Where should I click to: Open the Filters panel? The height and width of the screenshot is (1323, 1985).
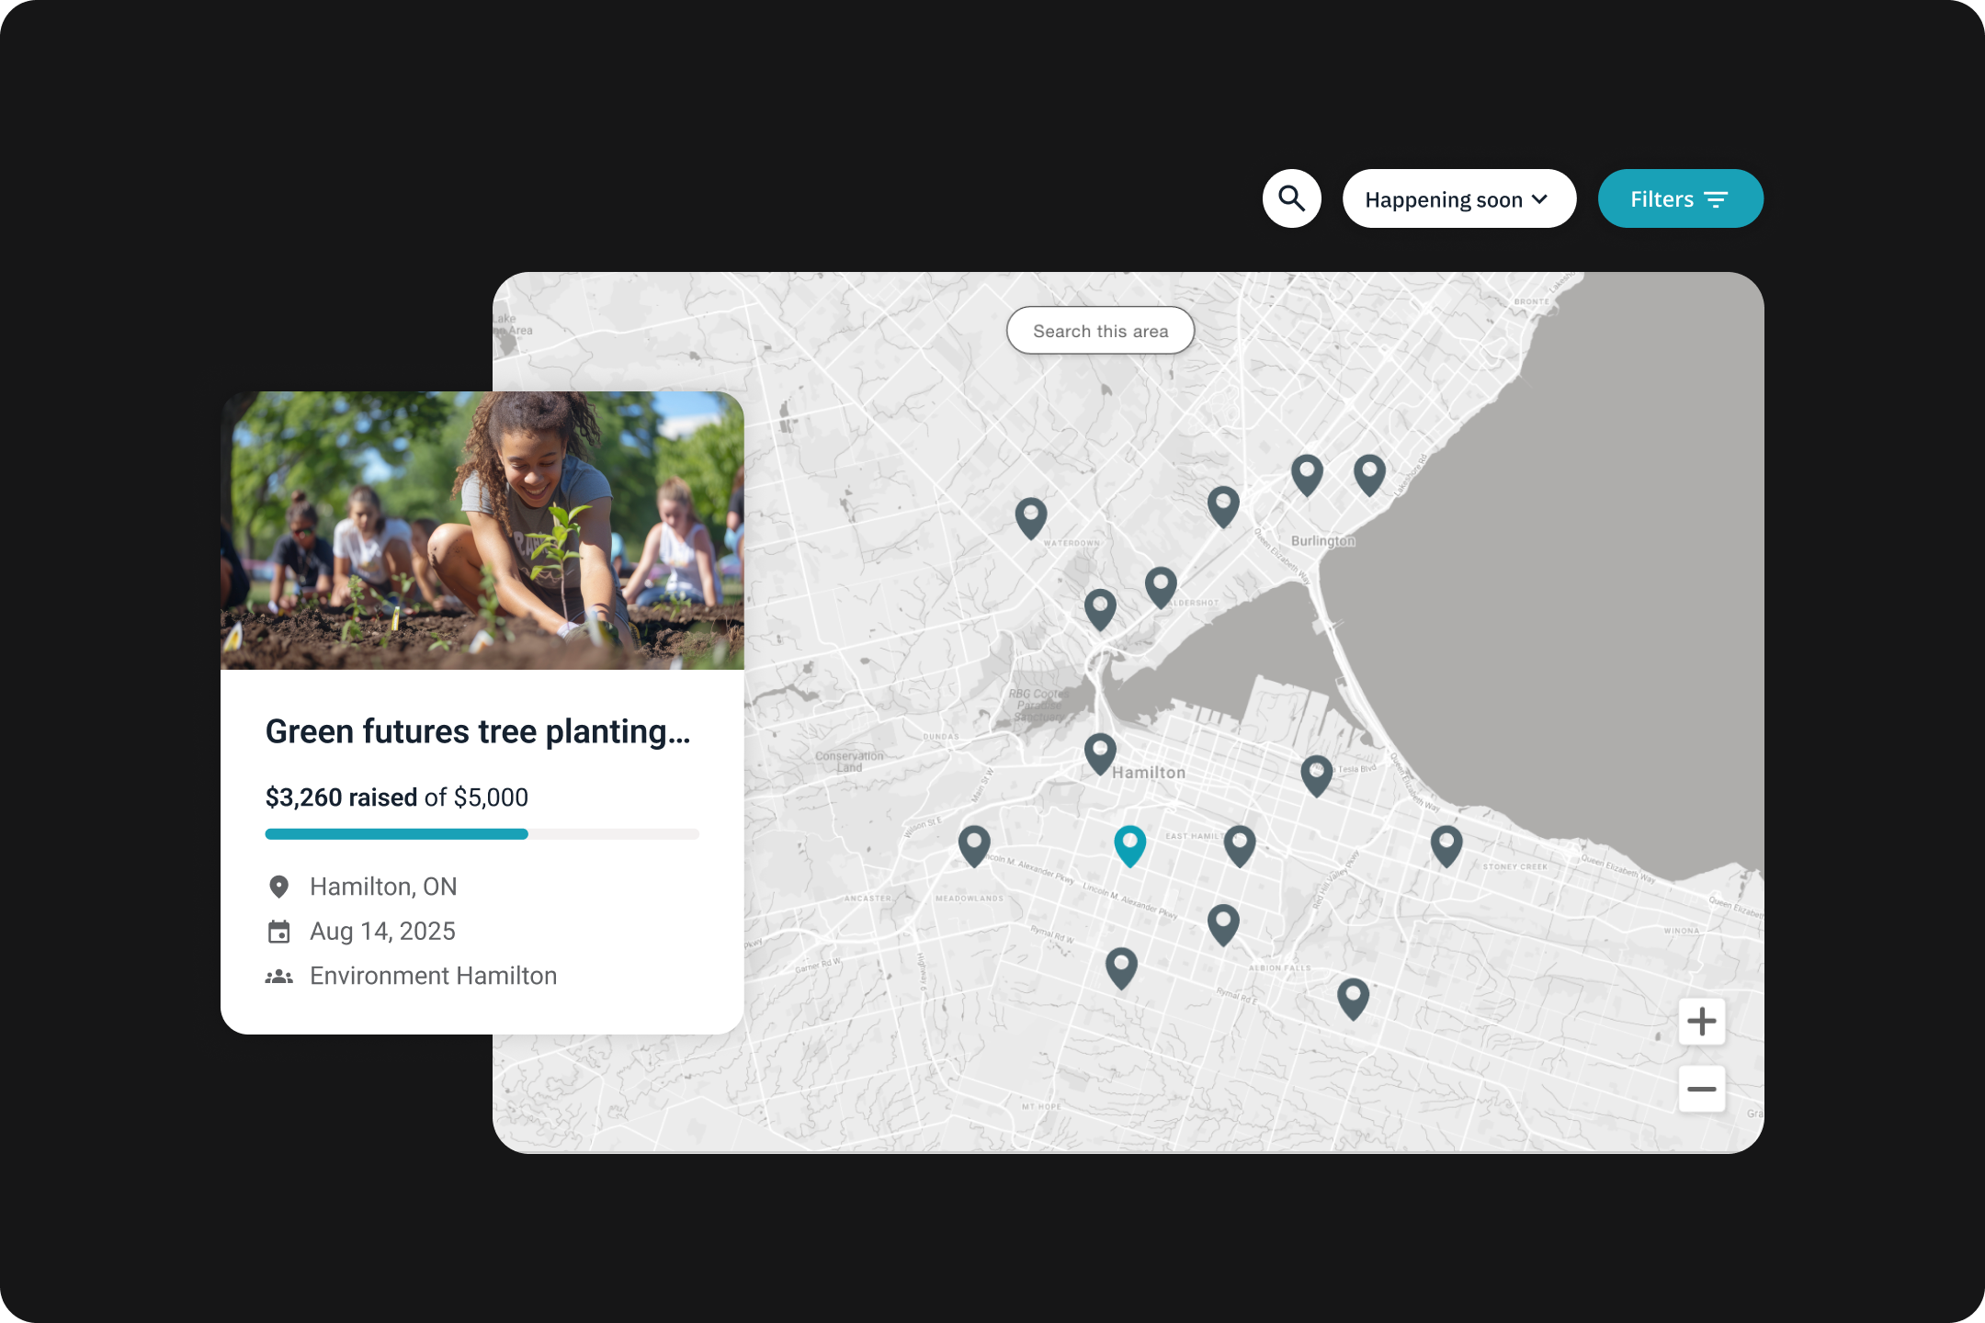click(x=1681, y=198)
